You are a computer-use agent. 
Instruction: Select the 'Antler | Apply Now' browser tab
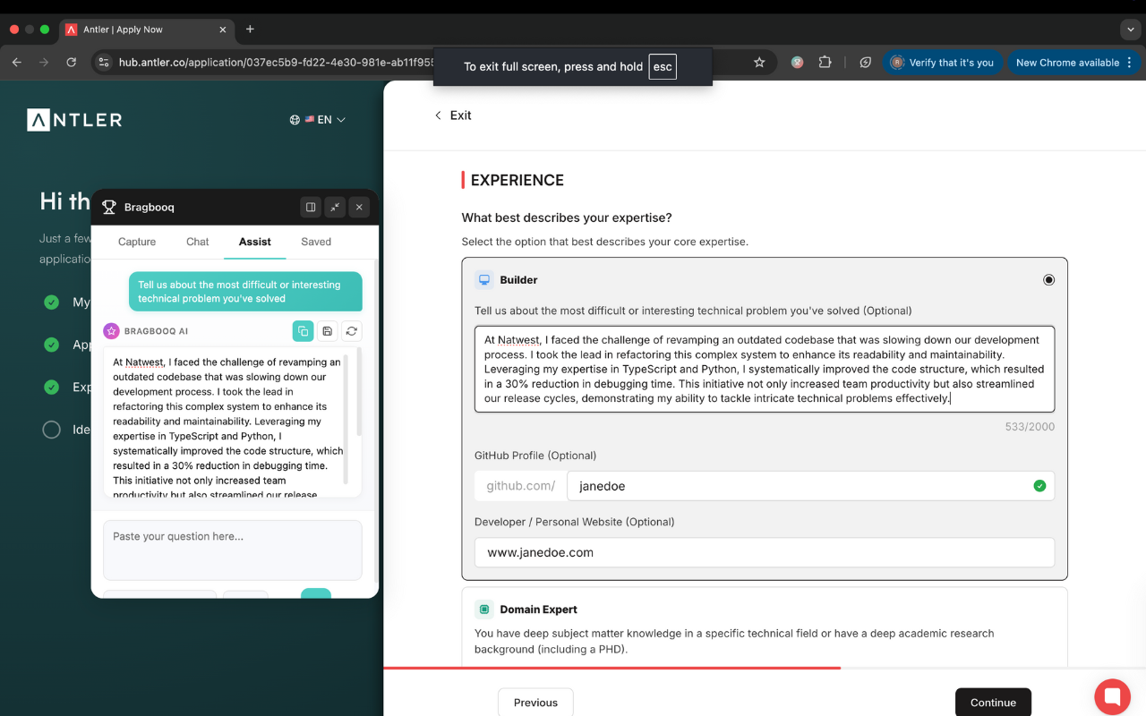pos(147,30)
